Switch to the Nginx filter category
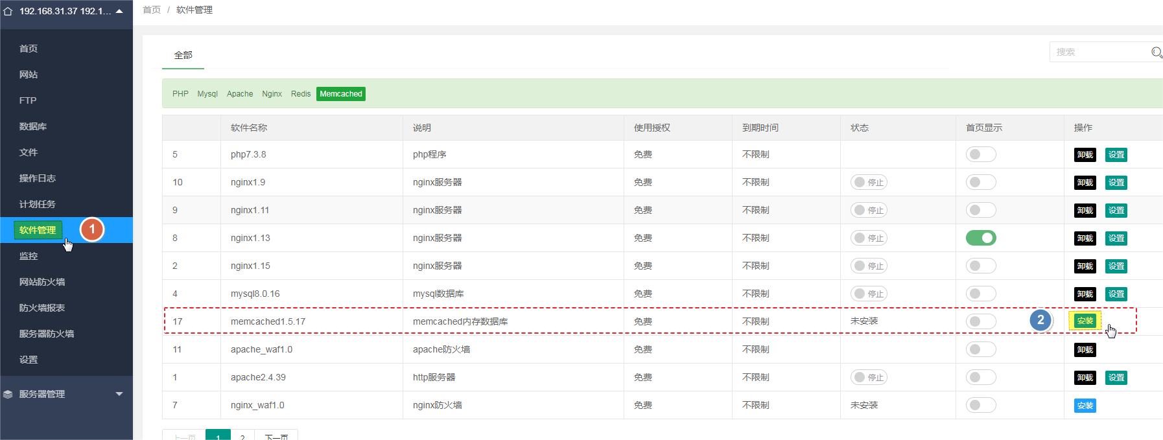1163x440 pixels. 272,94
